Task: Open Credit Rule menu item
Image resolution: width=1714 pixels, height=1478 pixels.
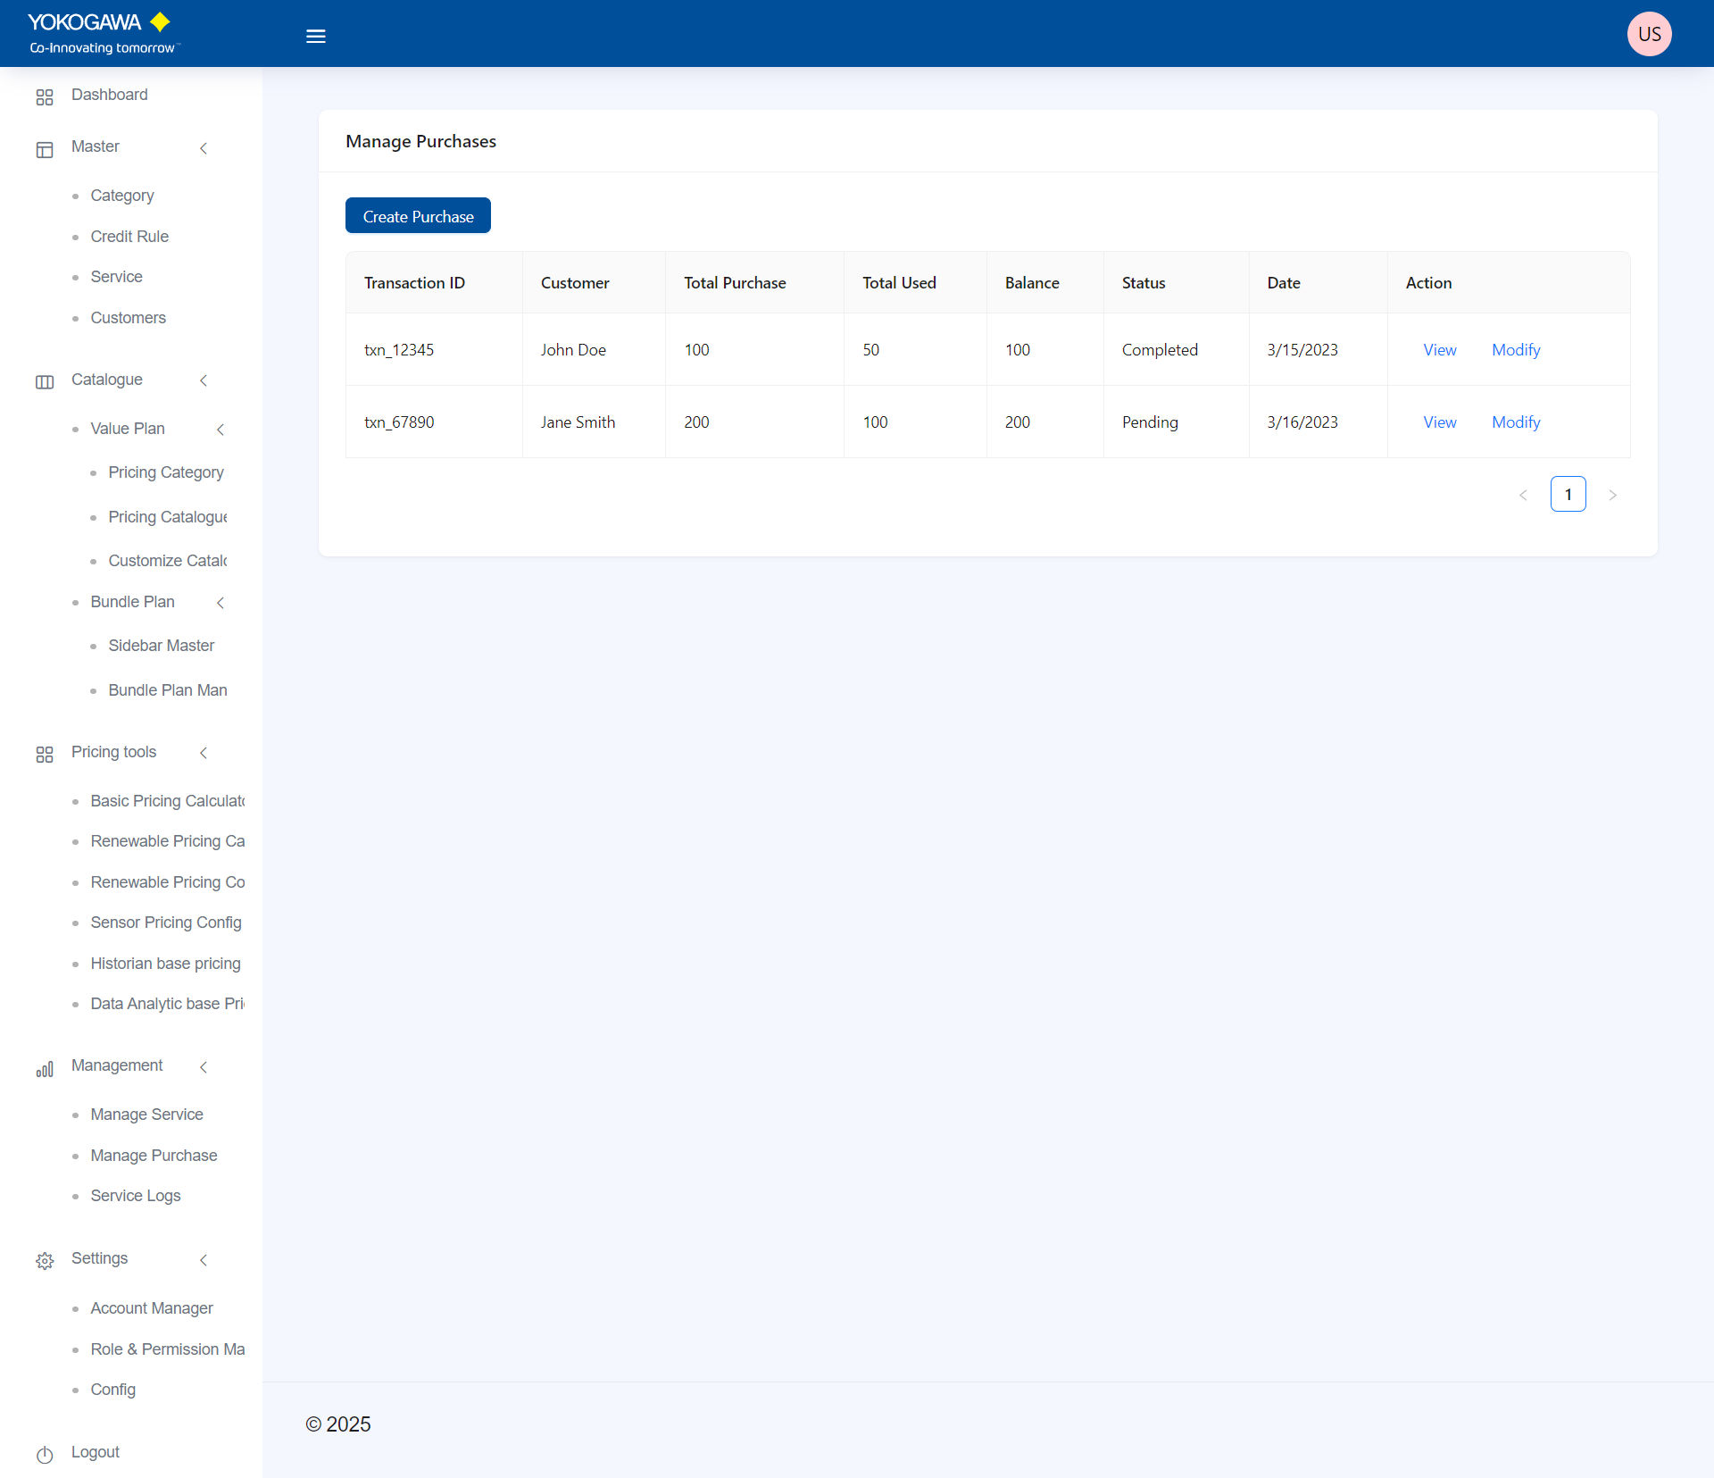Action: tap(129, 236)
